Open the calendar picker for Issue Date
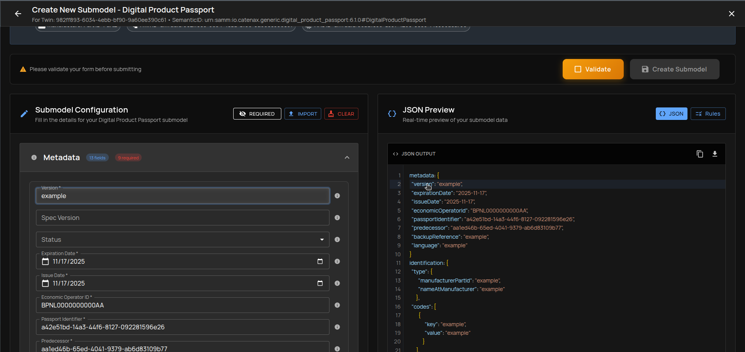Viewport: 745px width, 352px height. (320, 283)
